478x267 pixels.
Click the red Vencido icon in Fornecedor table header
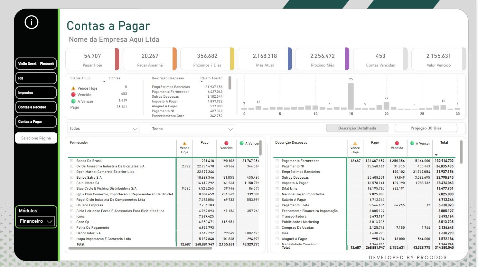coord(226,143)
